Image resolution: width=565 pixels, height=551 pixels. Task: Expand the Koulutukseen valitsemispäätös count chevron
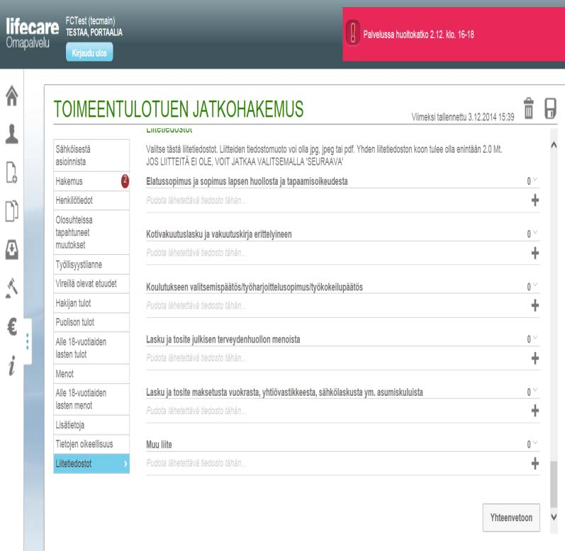535,284
